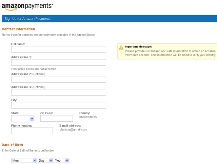Click the 'State:' label
This screenshot has height=164, width=217.
click(x=15, y=113)
